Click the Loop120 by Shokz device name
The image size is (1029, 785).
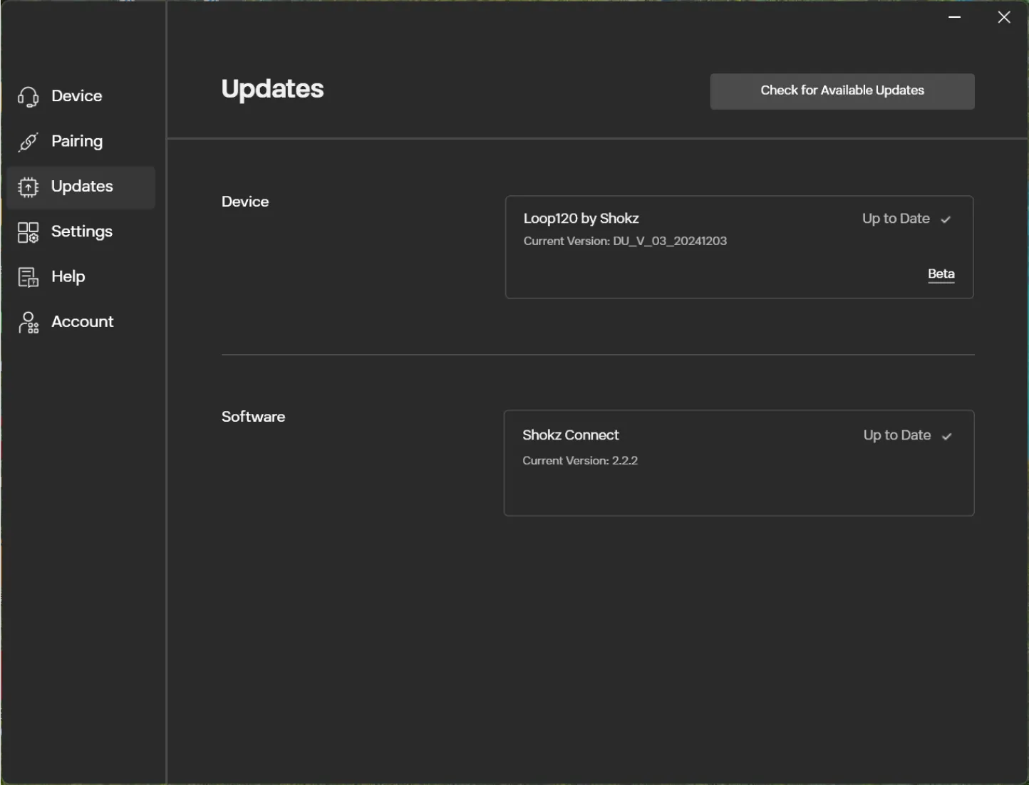coord(581,219)
